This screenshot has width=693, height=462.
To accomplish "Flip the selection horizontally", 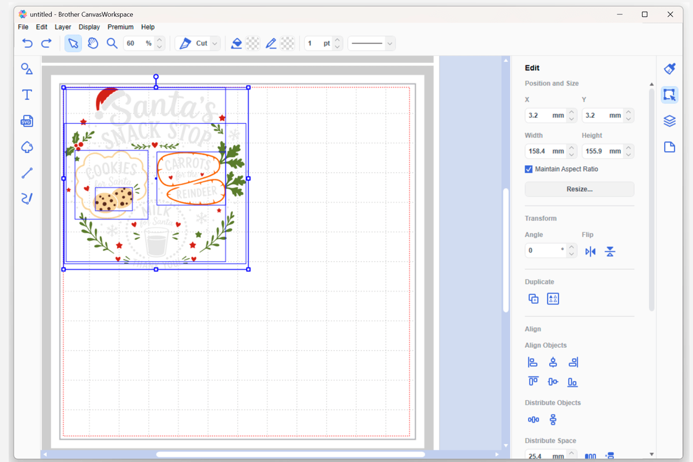I will 590,251.
